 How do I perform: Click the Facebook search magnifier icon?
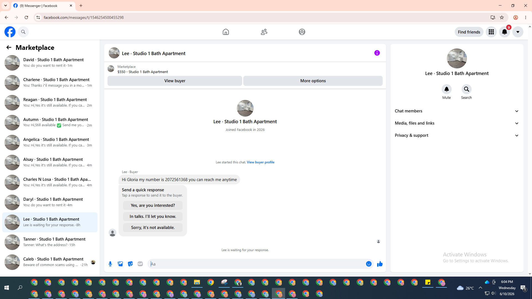(23, 32)
